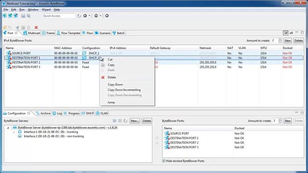Click the Interface 1 trunking icon
The width and height of the screenshot is (308, 173).
pyautogui.click(x=20, y=132)
